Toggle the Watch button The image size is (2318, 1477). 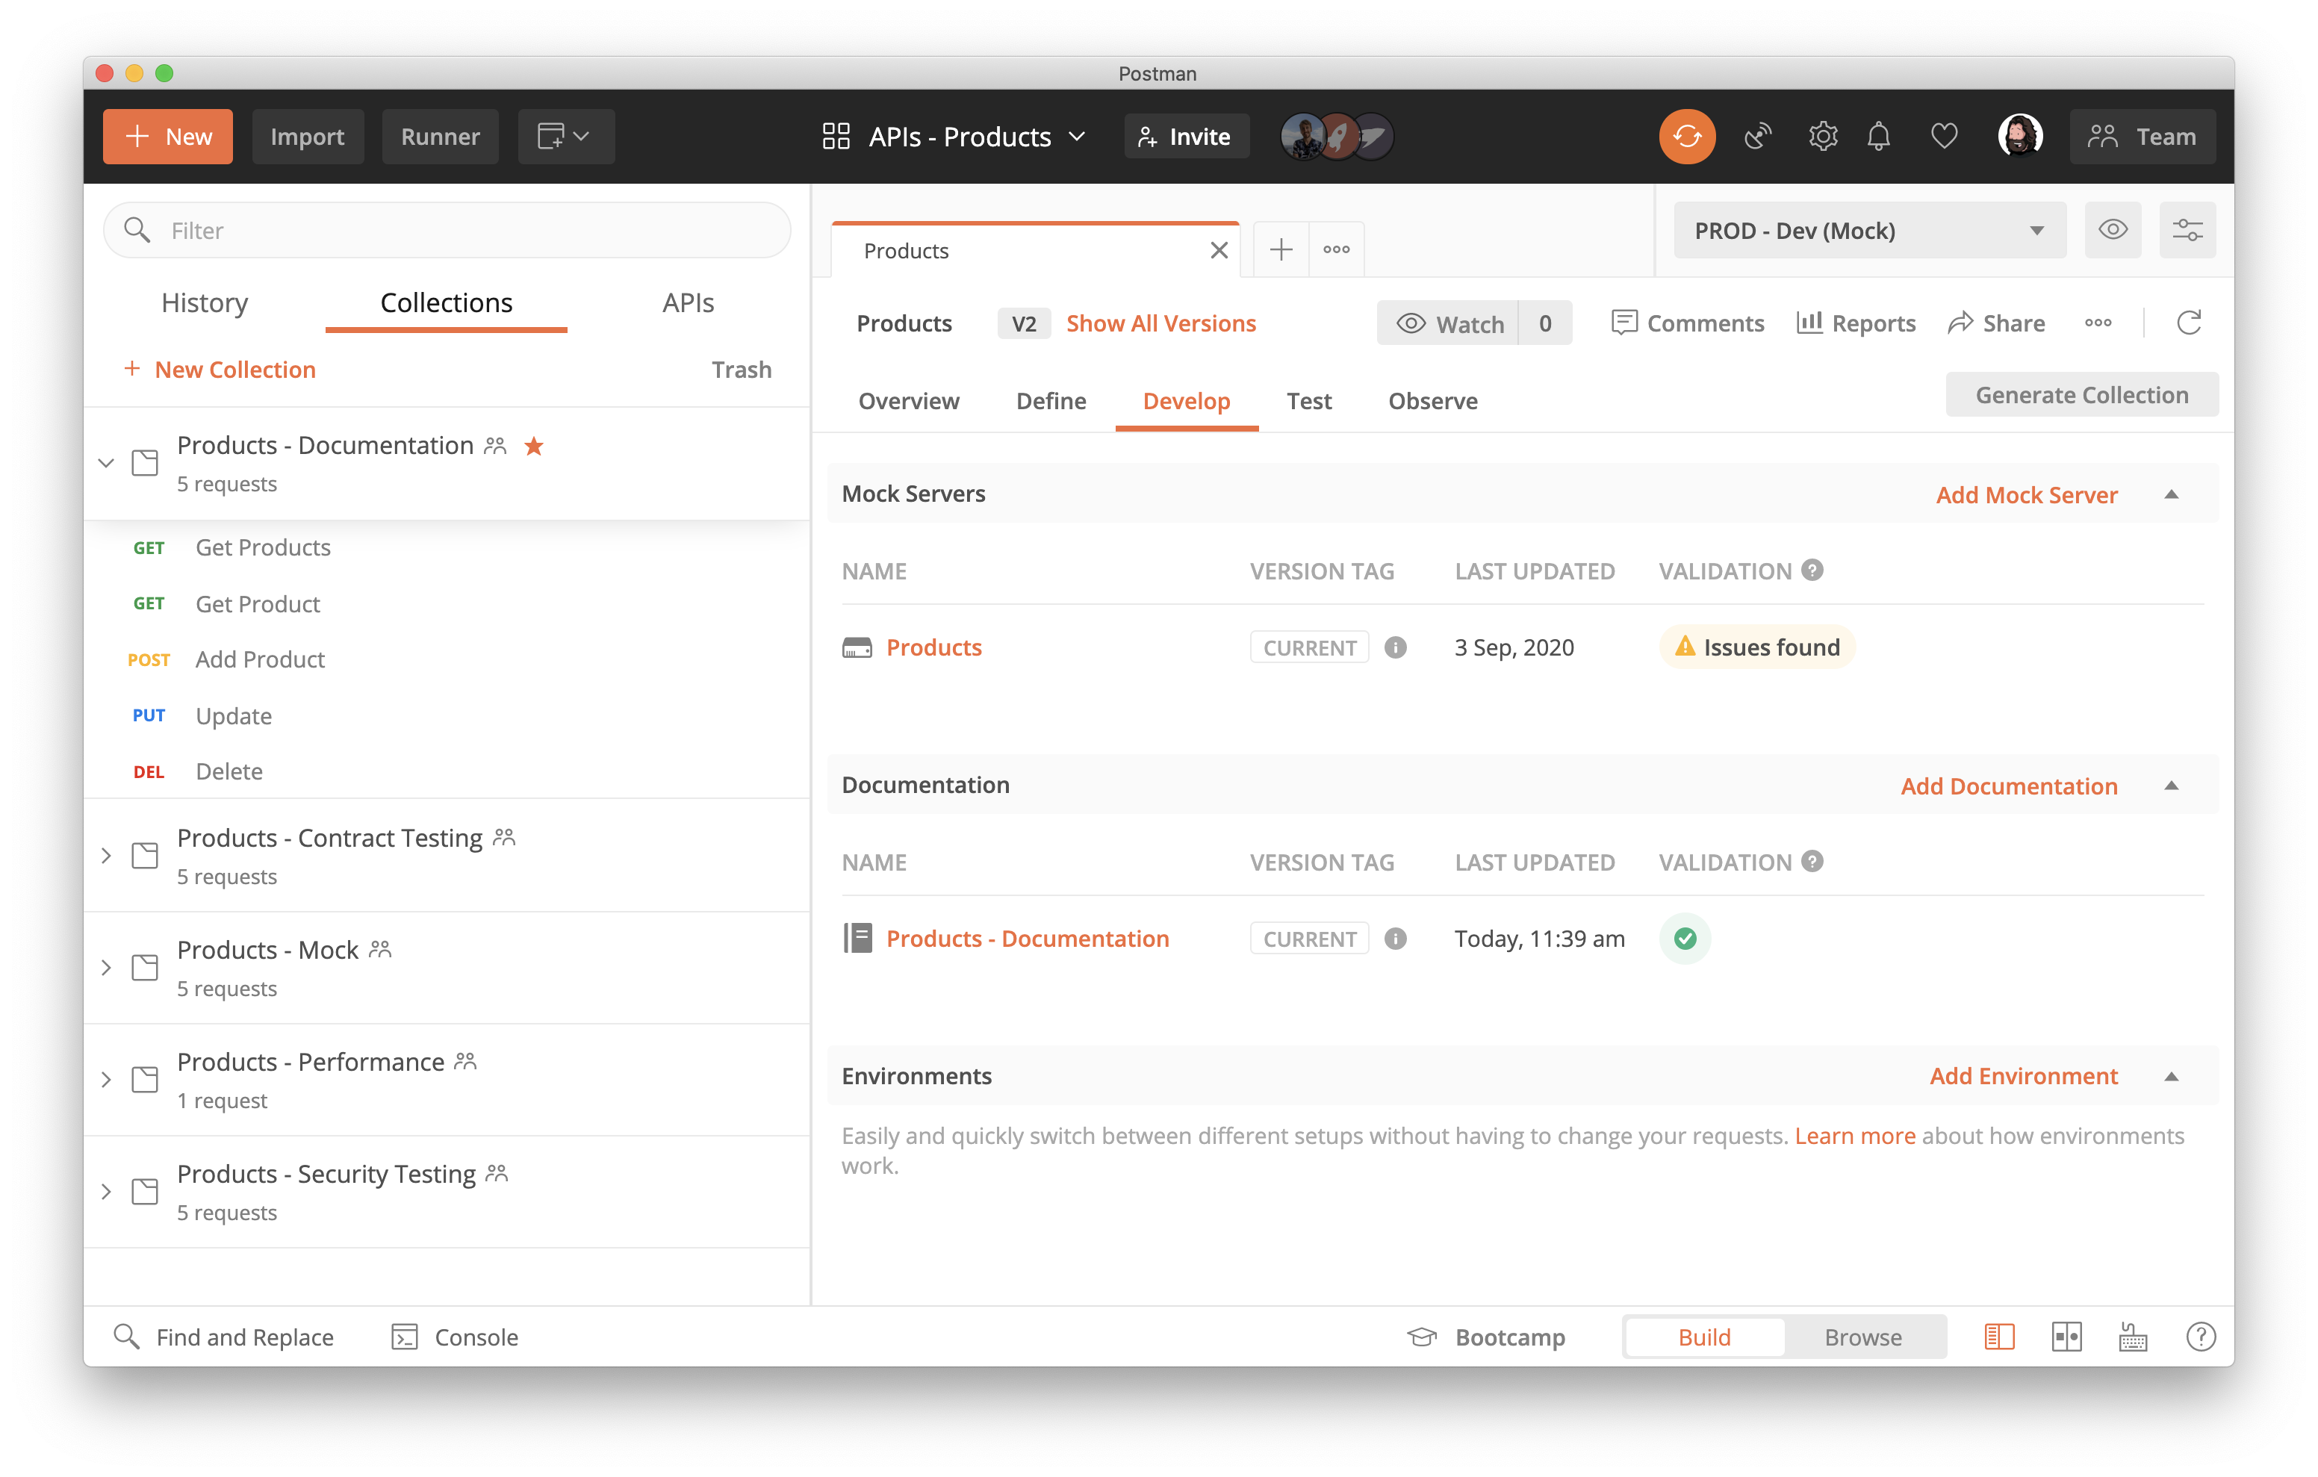[x=1449, y=323]
